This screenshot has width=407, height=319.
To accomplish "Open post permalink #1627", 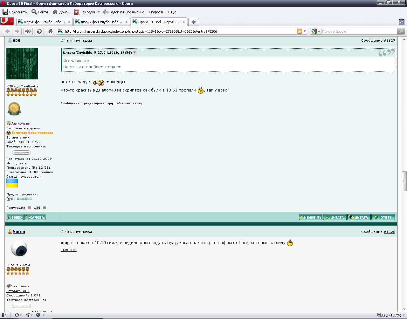I will (390, 41).
